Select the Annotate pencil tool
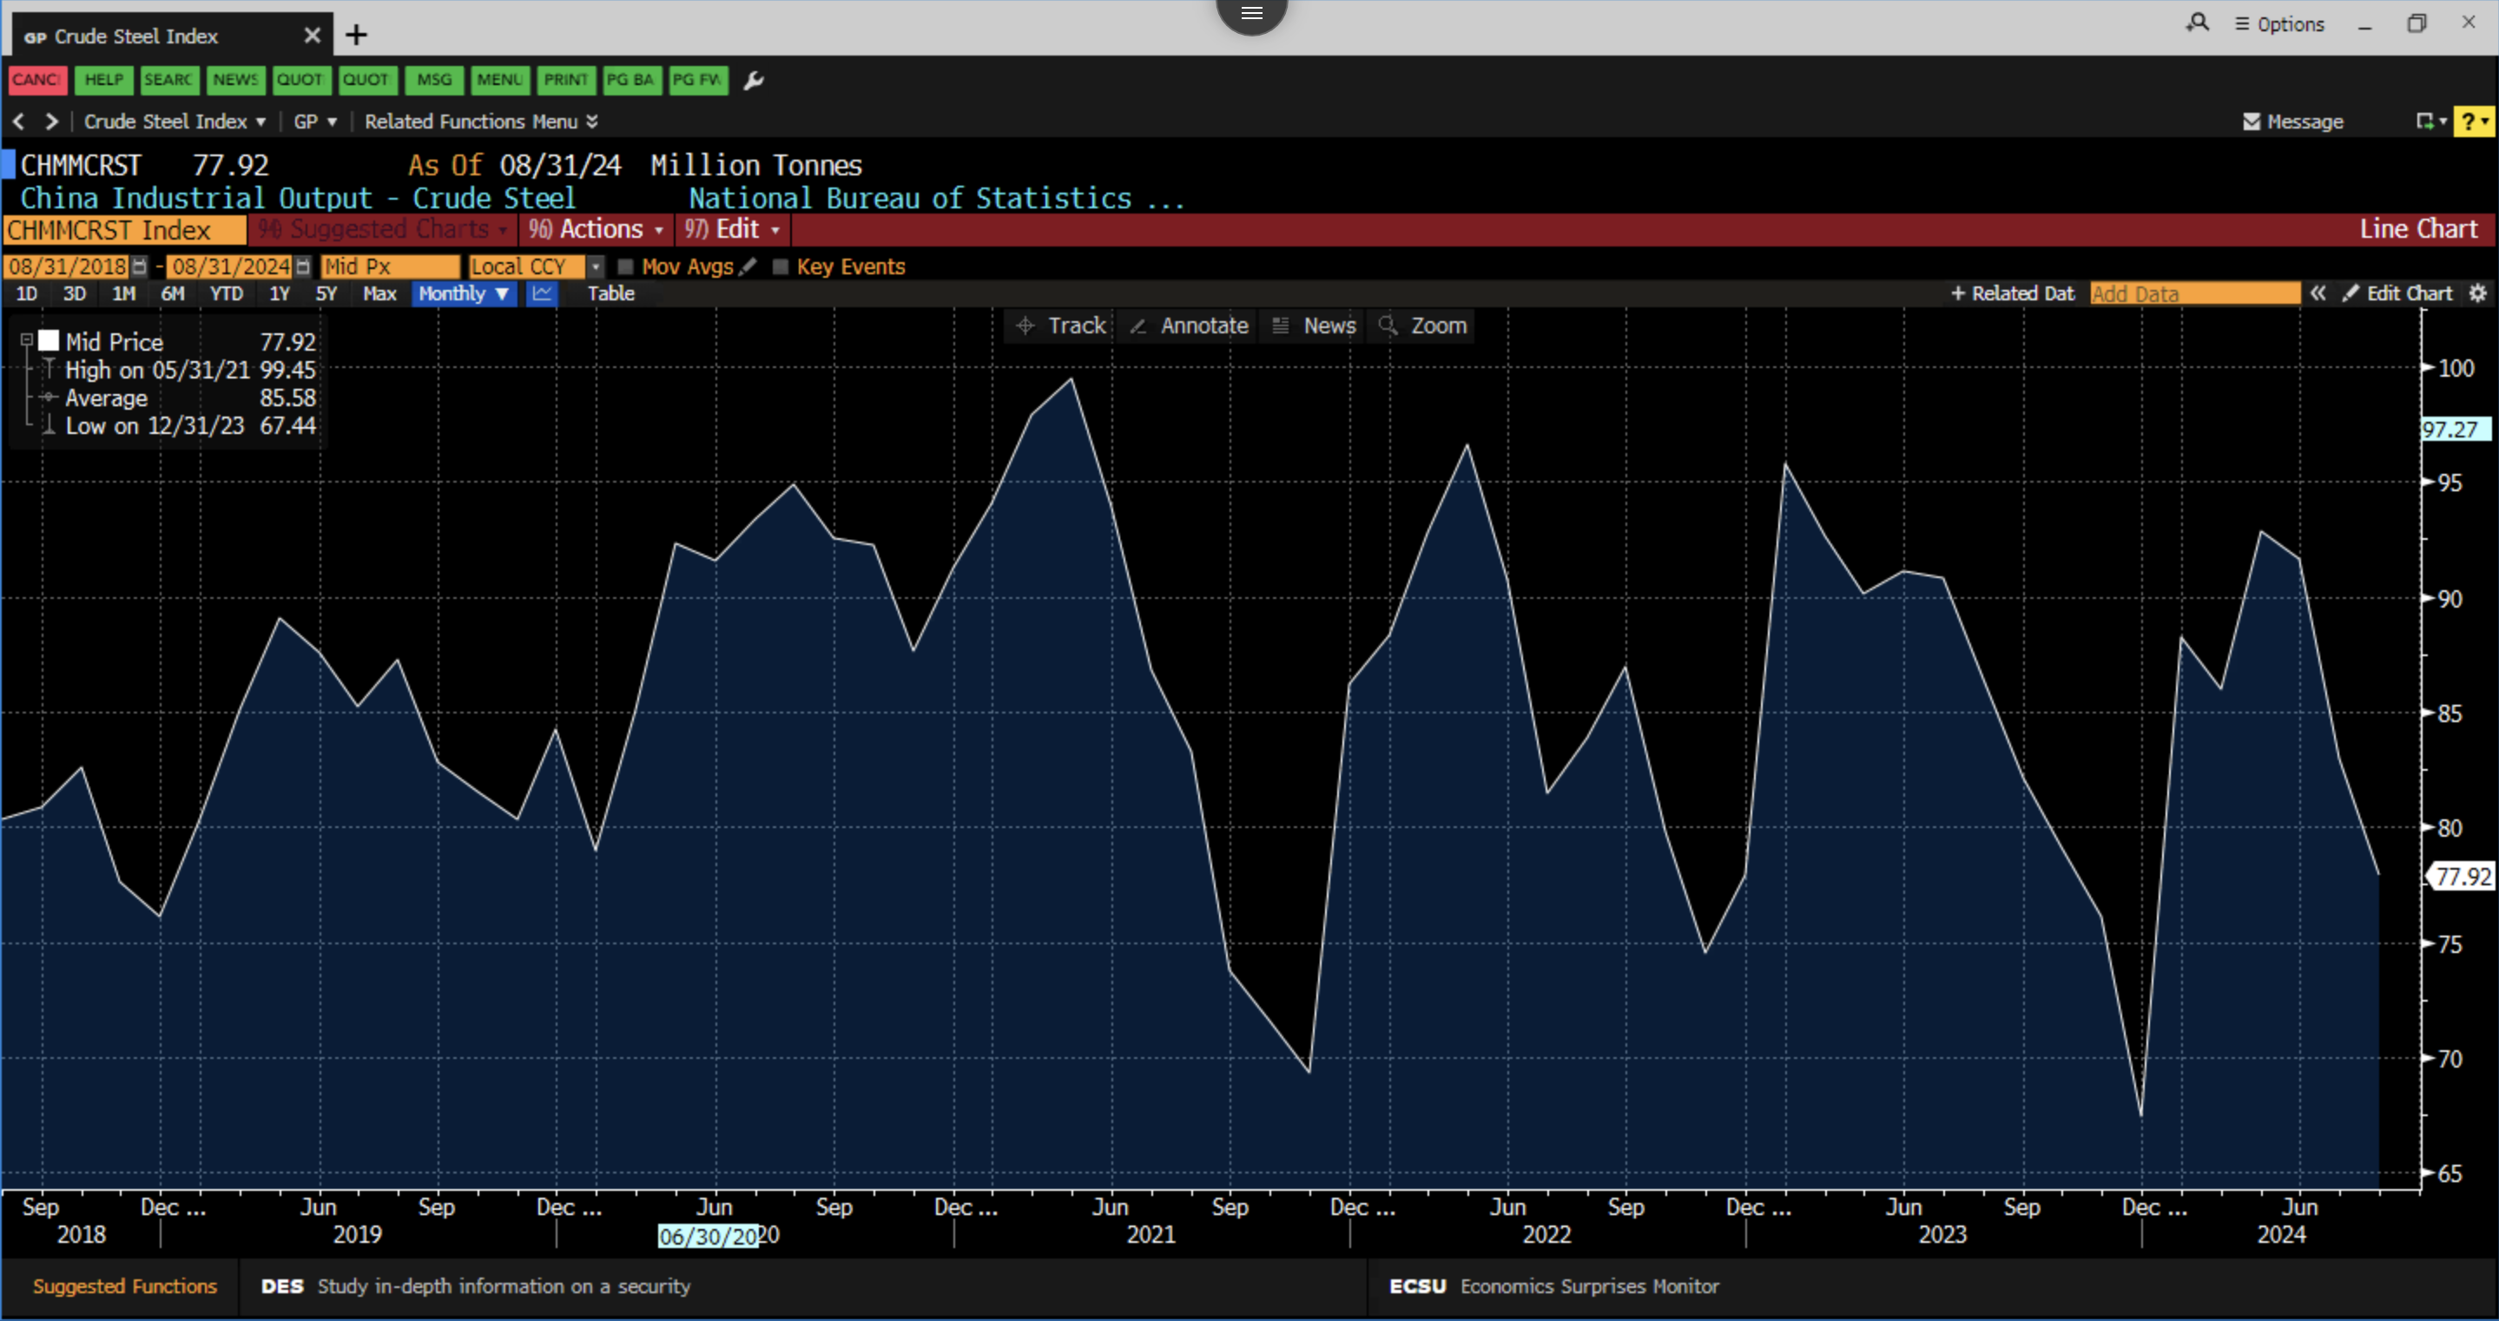 click(1190, 325)
